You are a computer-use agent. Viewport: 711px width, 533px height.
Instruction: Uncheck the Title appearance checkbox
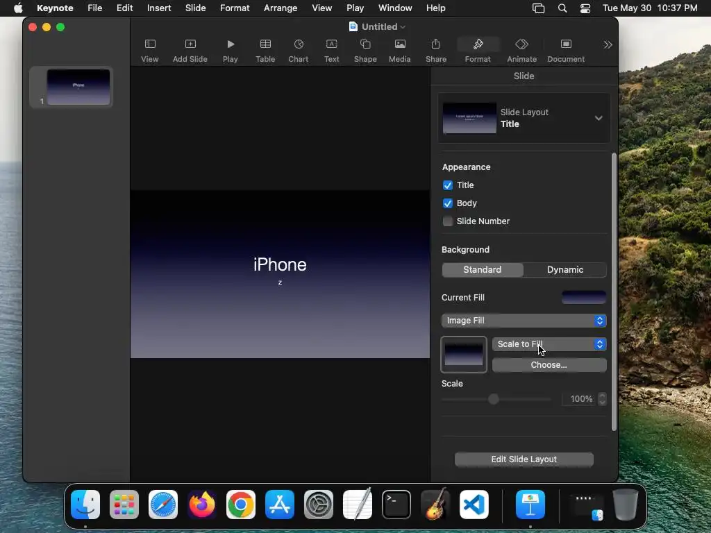tap(448, 185)
